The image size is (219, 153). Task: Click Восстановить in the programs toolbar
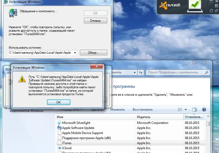143,109
